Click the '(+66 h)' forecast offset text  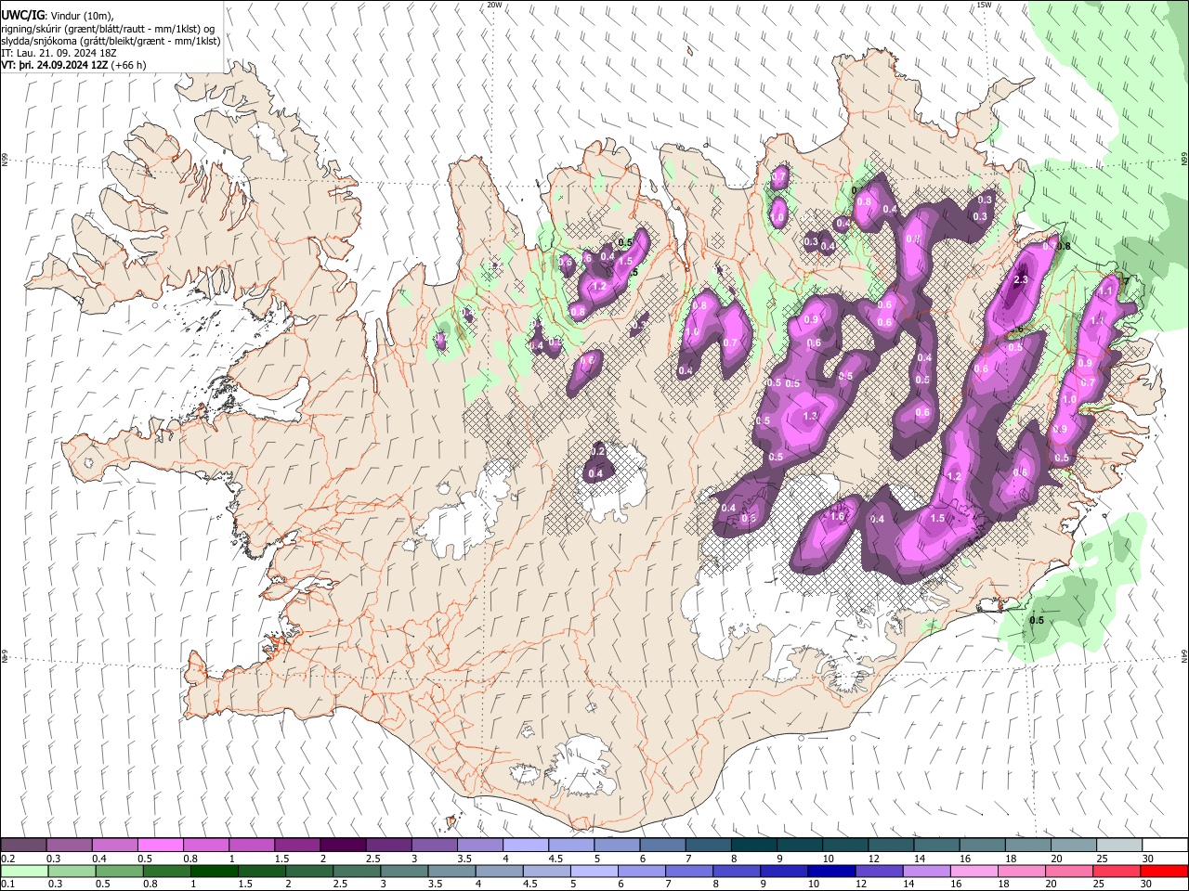pos(128,65)
